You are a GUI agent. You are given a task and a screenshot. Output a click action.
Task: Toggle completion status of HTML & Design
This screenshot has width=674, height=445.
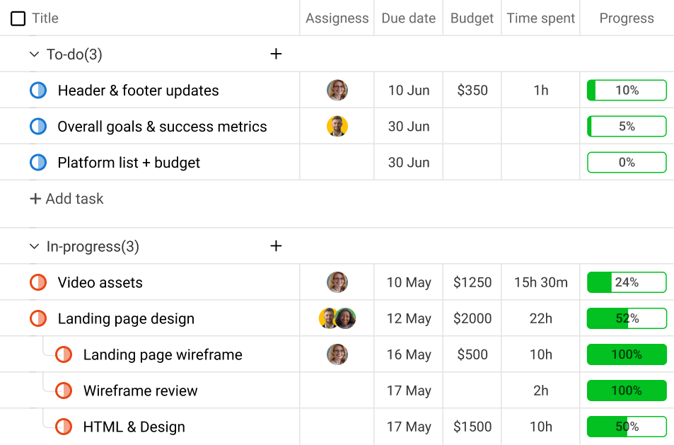tap(64, 426)
